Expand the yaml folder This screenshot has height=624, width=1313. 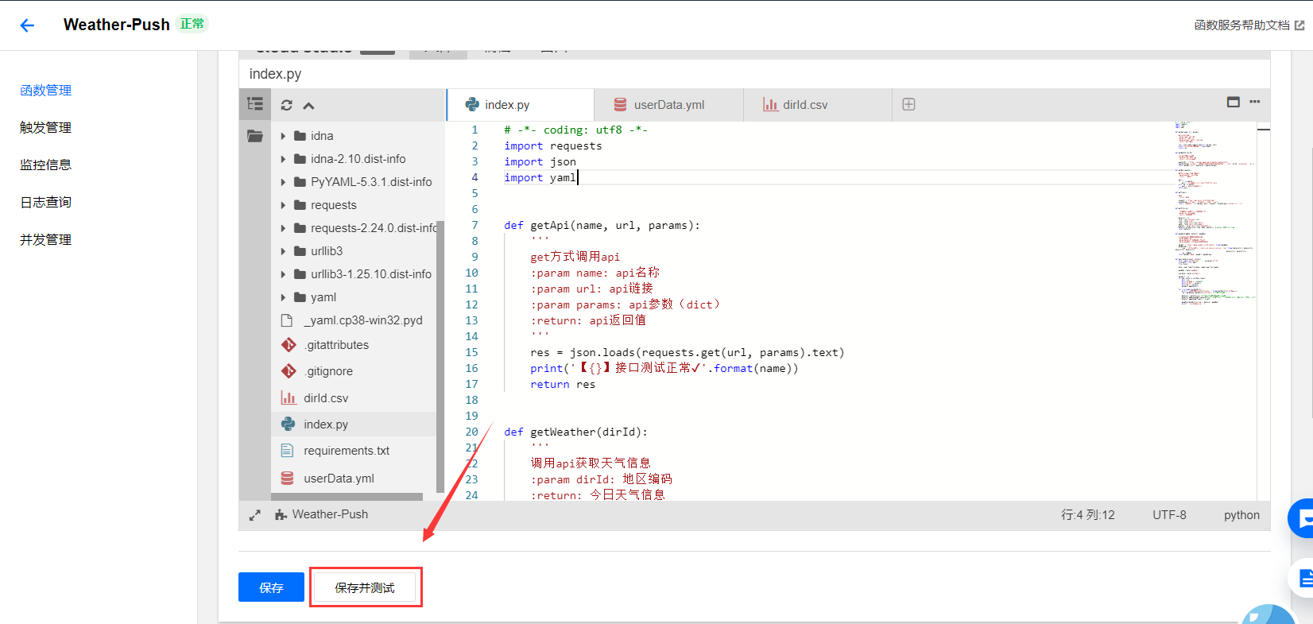(x=283, y=297)
